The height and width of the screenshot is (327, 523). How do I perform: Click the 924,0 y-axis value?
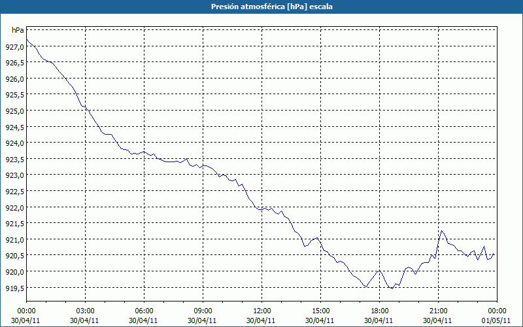(x=15, y=143)
